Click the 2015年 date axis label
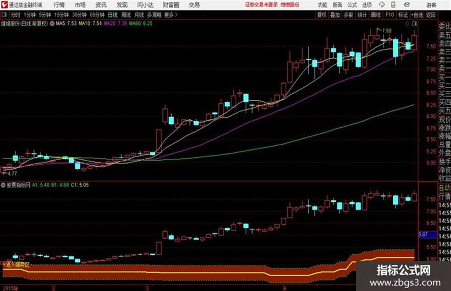This screenshot has height=291, width=451. click(x=10, y=288)
